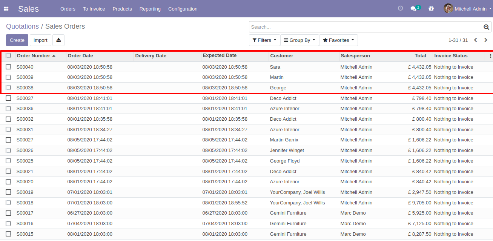Click the gift icon in top bar

point(431,8)
